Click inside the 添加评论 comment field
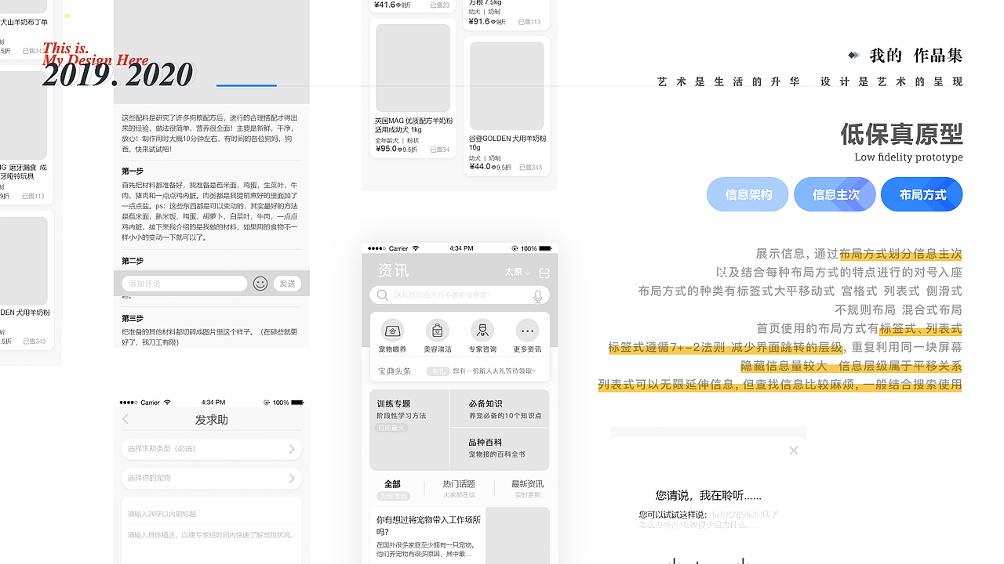The height and width of the screenshot is (564, 1004). 184,283
